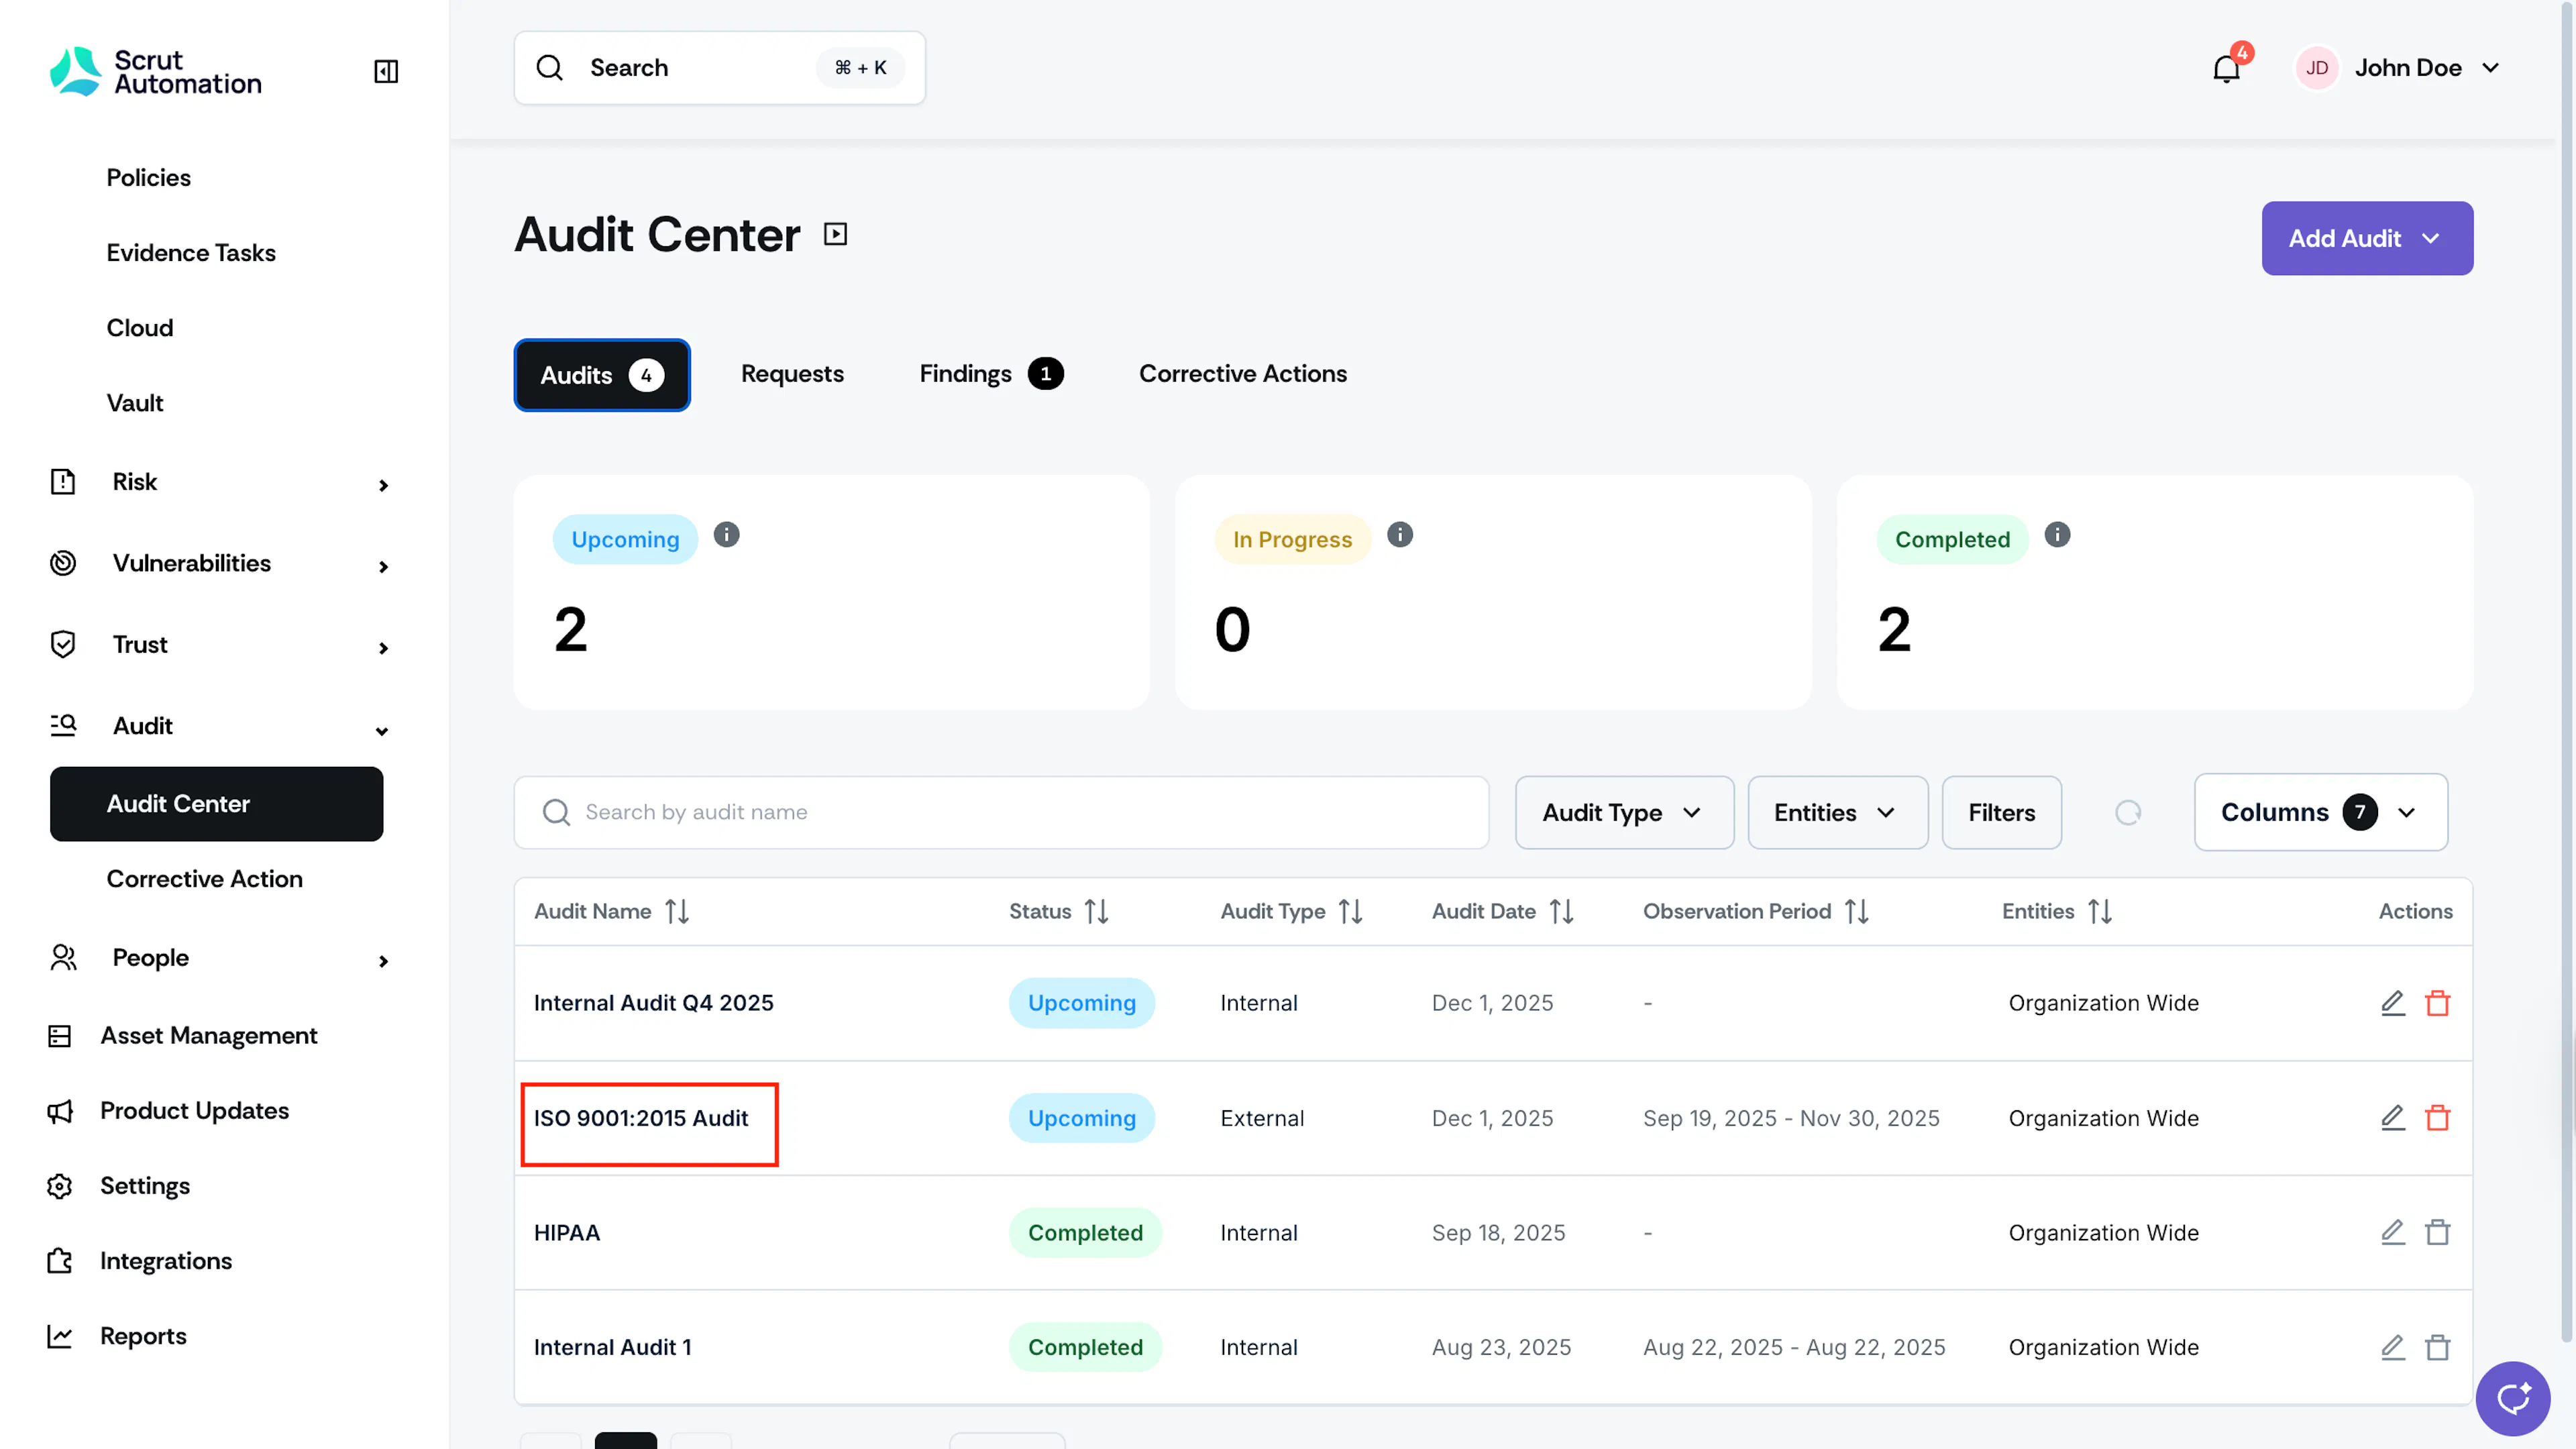Open the Audit Type filter dropdown
The width and height of the screenshot is (2576, 1449).
tap(1624, 813)
